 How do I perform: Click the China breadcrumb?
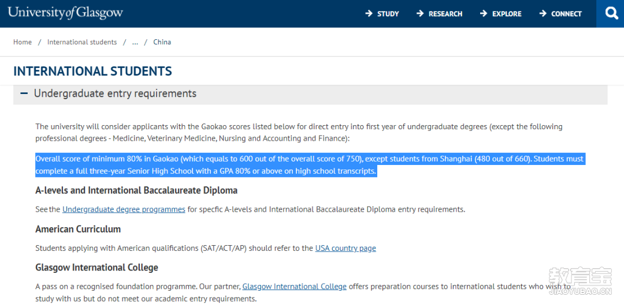click(x=162, y=42)
